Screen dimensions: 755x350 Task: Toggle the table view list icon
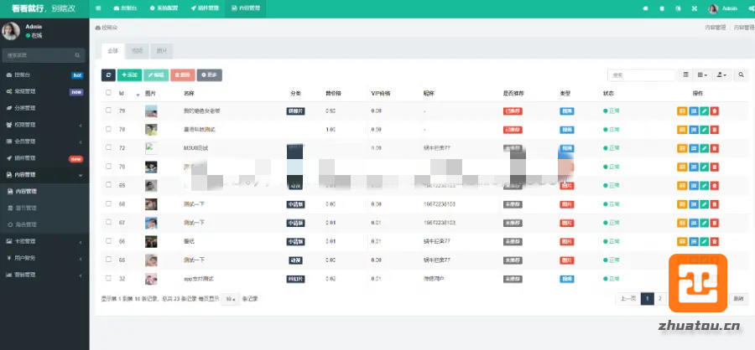(x=686, y=75)
